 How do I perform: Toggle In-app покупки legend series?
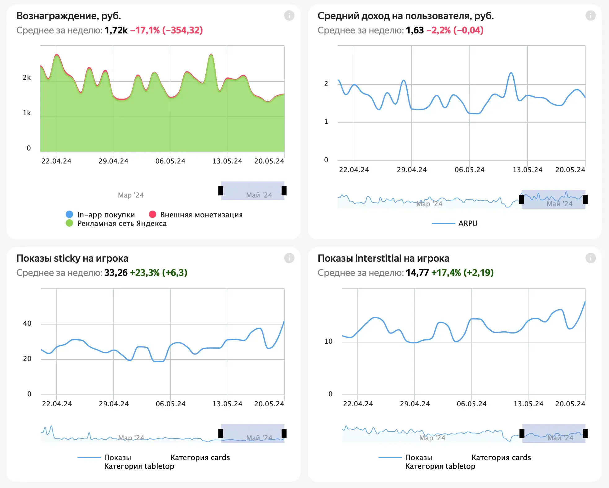pyautogui.click(x=106, y=215)
